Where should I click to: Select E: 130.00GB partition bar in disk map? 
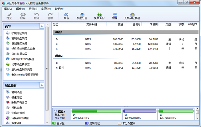[140, 114]
